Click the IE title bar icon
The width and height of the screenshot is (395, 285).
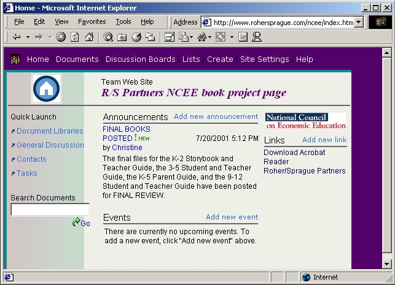[x=9, y=8]
